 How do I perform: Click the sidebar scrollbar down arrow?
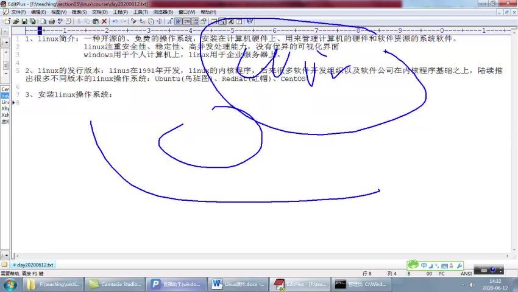tap(6, 73)
